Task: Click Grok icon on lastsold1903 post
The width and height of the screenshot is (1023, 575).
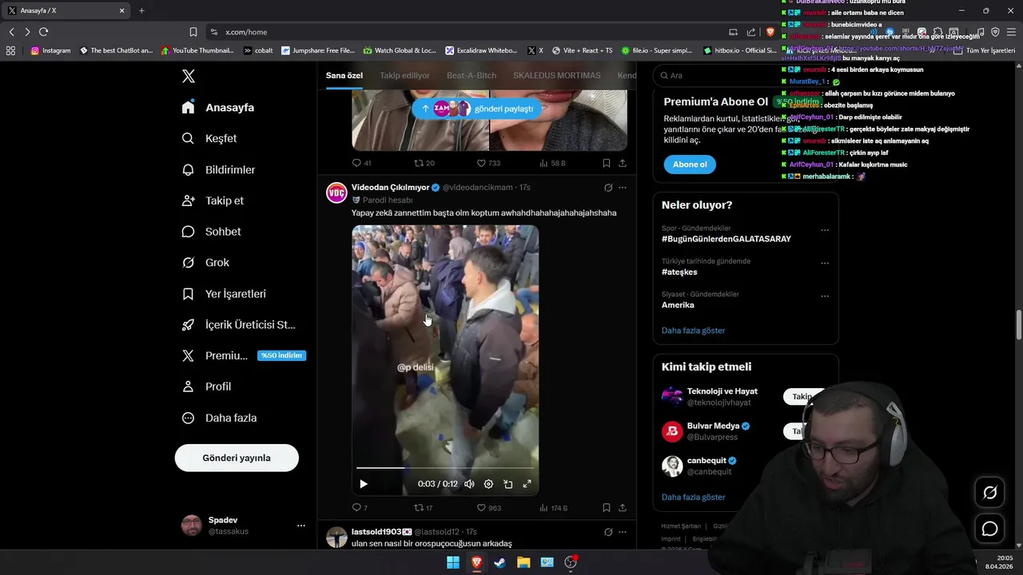Action: click(x=608, y=532)
